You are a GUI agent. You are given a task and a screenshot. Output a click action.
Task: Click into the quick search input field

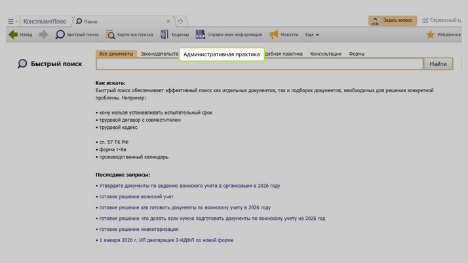click(x=259, y=64)
